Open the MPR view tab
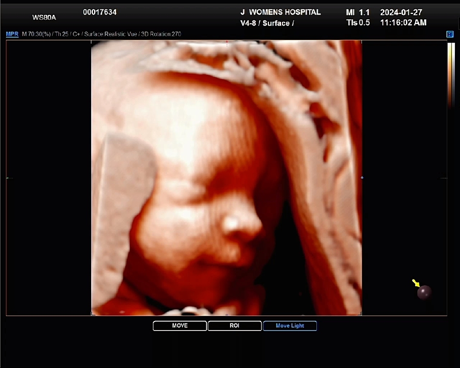The image size is (460, 368). click(x=12, y=34)
